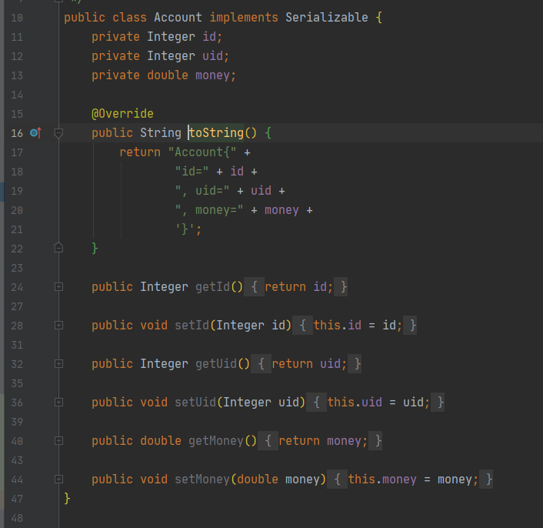Screen dimensions: 543x528
Task: Click the money variable on line 20
Action: (281, 210)
